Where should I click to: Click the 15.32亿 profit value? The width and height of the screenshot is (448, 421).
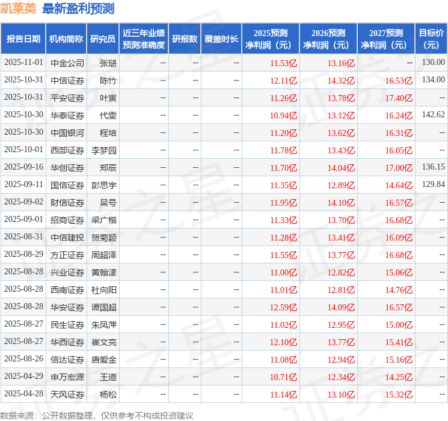tap(399, 395)
